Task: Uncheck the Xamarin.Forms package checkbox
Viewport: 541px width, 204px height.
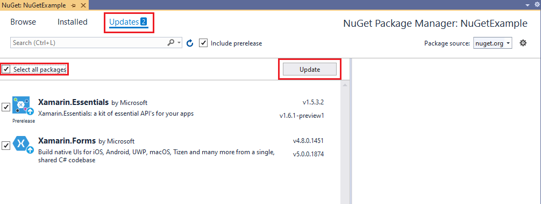Action: pyautogui.click(x=6, y=146)
